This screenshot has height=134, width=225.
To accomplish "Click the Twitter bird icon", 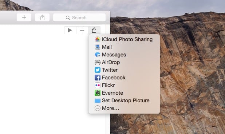I will click(x=98, y=70).
